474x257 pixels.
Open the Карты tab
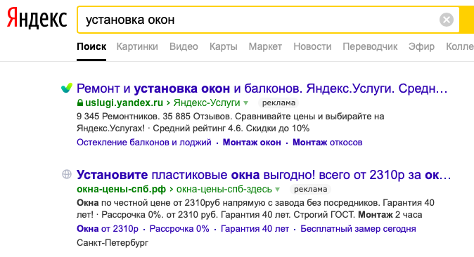coord(224,47)
